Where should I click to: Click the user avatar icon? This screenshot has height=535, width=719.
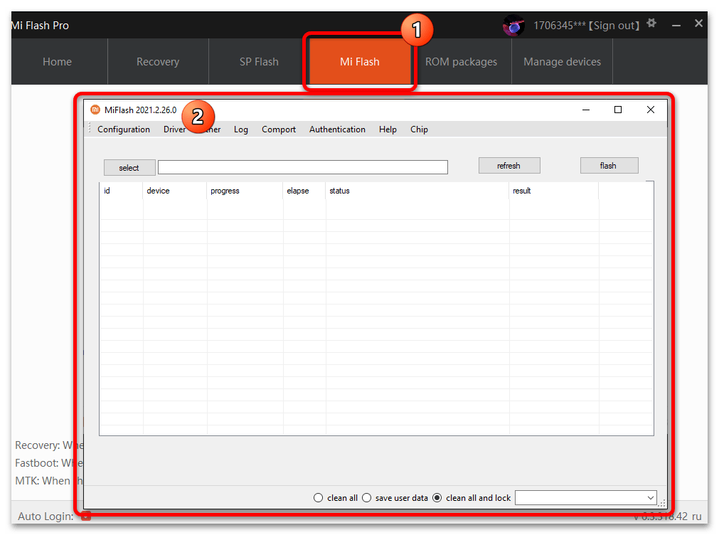513,26
